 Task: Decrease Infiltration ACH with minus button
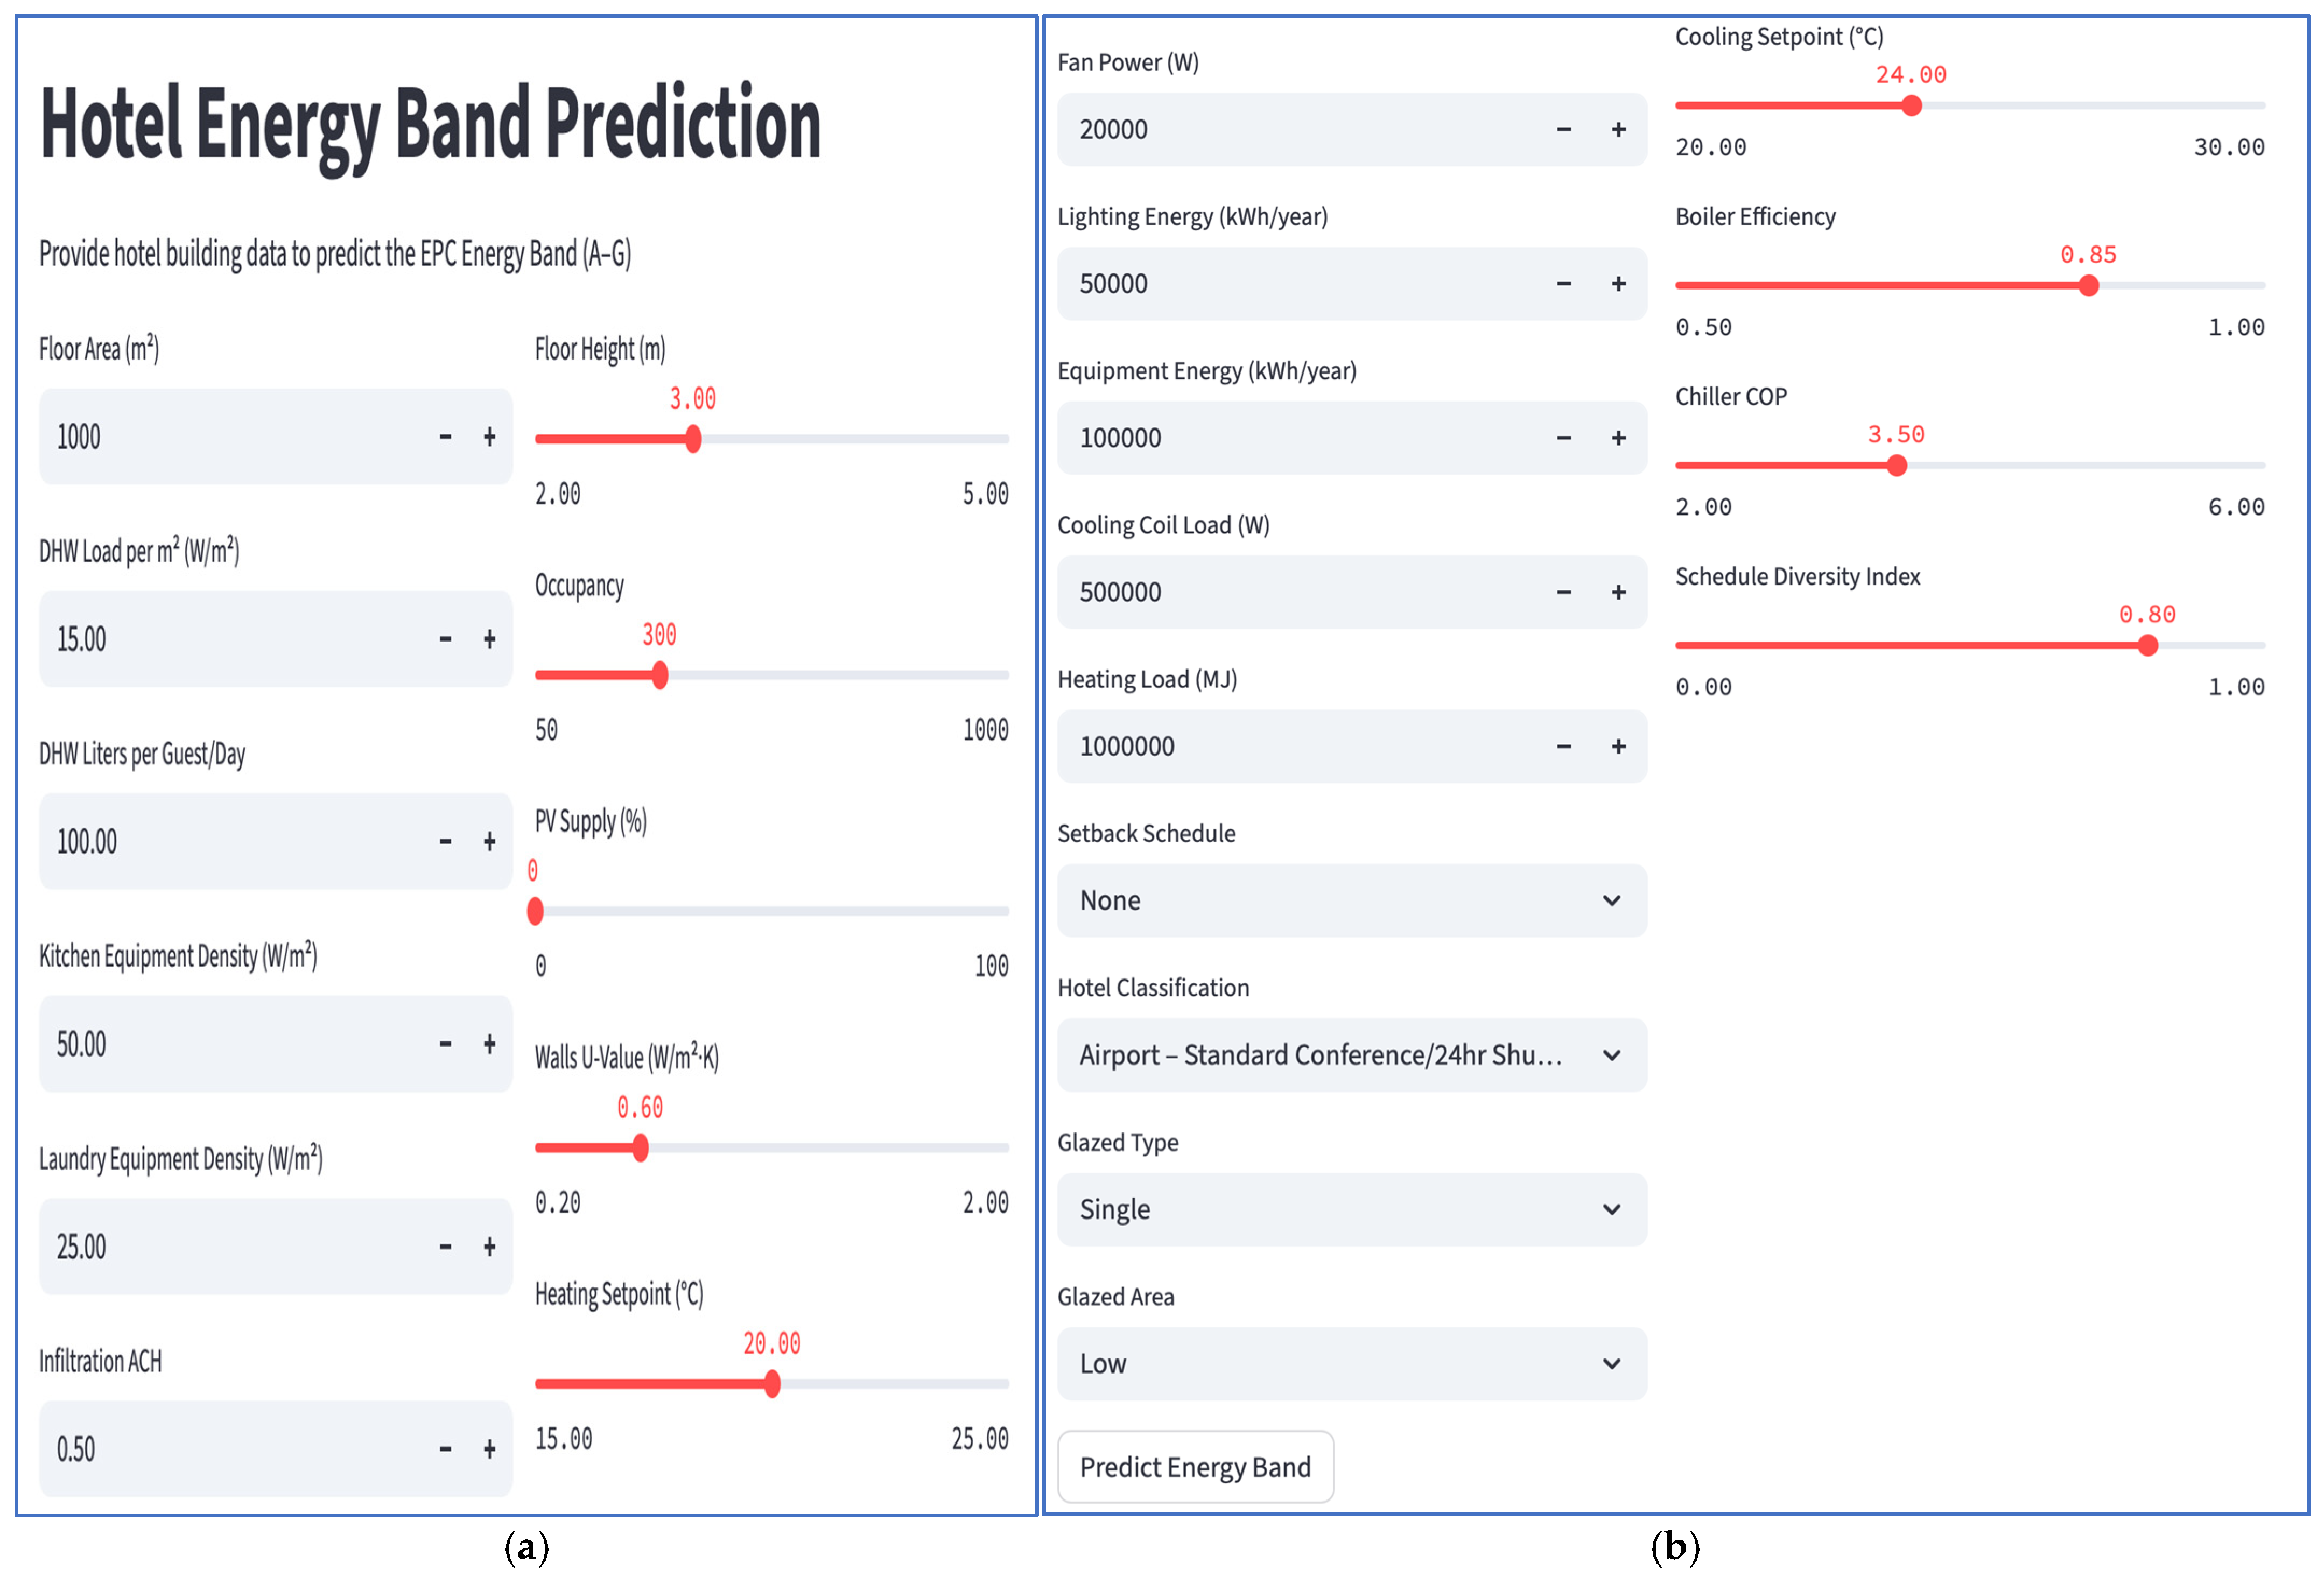tap(445, 1449)
